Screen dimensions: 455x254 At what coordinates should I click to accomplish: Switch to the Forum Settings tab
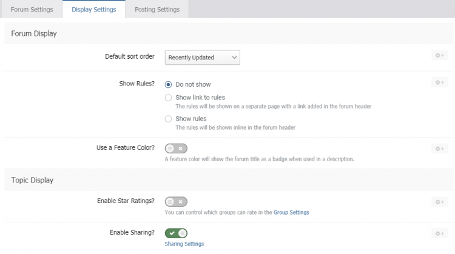click(32, 10)
